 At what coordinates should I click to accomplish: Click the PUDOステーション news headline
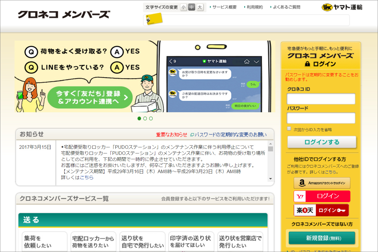coord(157,147)
